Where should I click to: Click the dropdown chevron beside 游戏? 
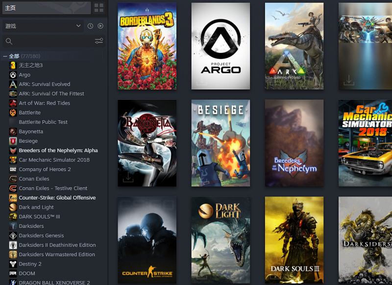78,26
